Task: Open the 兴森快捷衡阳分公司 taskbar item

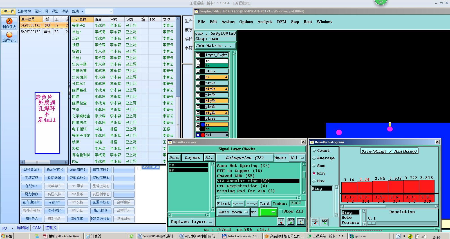Action: (284, 236)
